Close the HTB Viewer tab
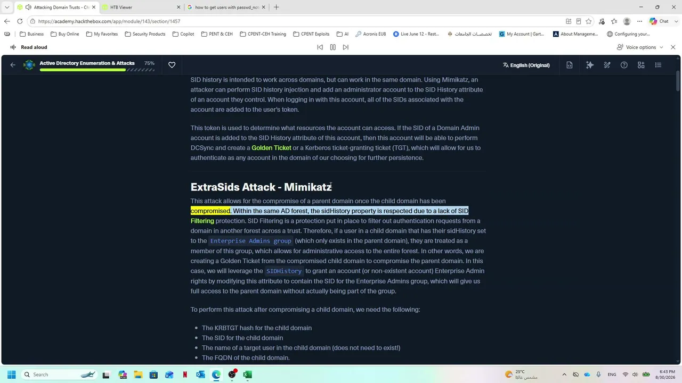This screenshot has width=682, height=383. 178,7
